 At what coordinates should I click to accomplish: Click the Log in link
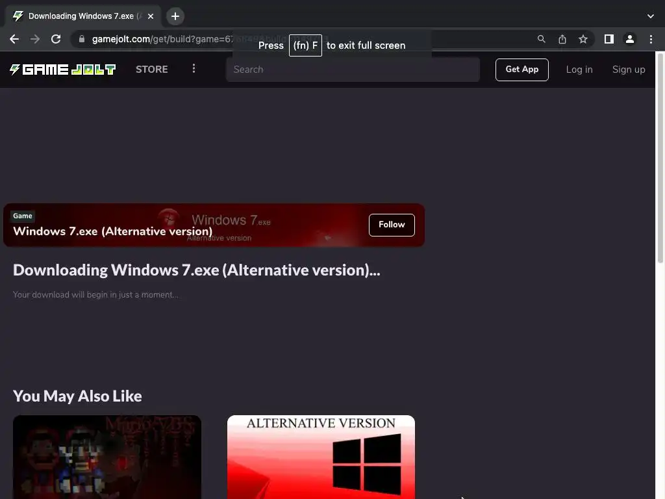579,70
